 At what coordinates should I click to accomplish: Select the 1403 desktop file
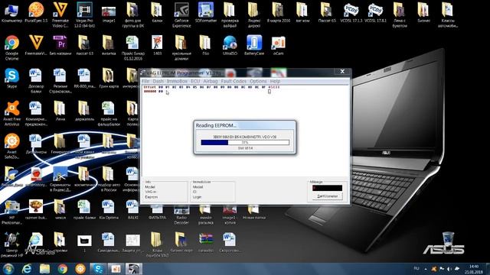pyautogui.click(x=157, y=45)
